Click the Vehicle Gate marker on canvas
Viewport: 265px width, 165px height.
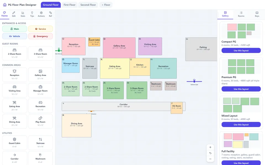click(x=194, y=81)
